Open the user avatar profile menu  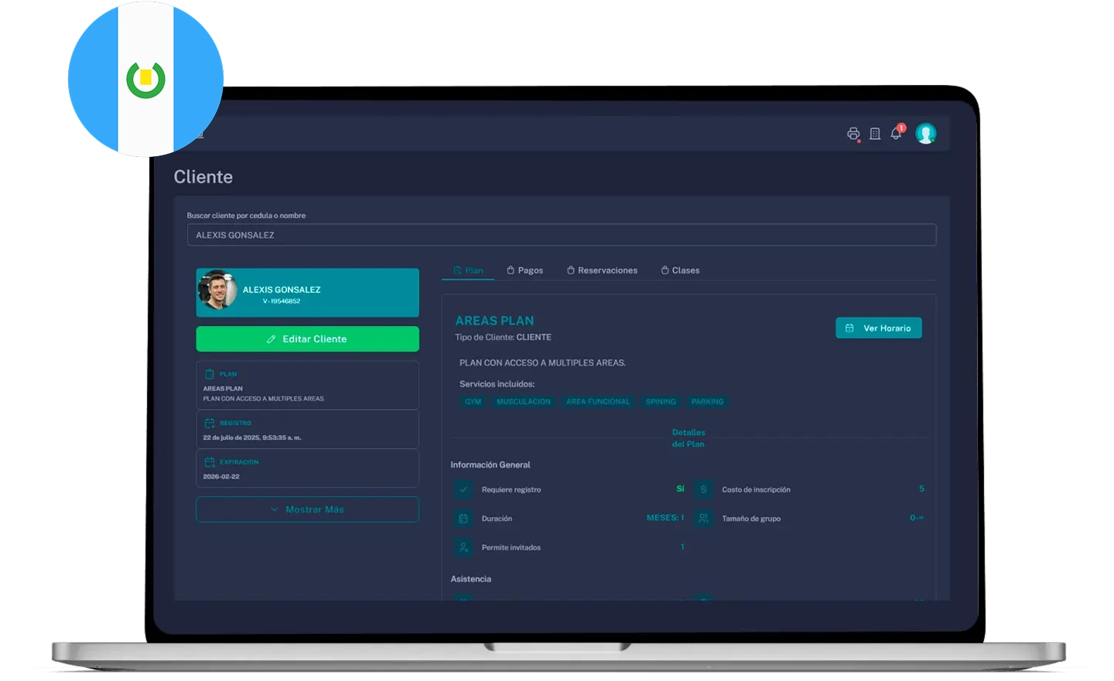click(x=925, y=134)
